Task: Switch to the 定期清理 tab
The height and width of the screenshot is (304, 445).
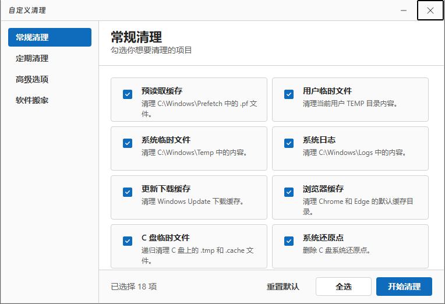Action: [50, 58]
